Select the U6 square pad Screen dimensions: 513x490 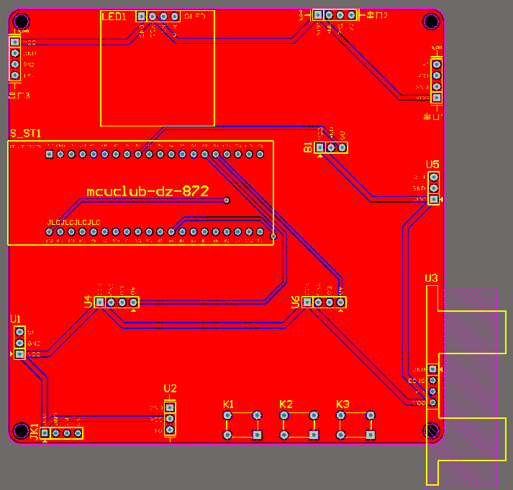(307, 302)
